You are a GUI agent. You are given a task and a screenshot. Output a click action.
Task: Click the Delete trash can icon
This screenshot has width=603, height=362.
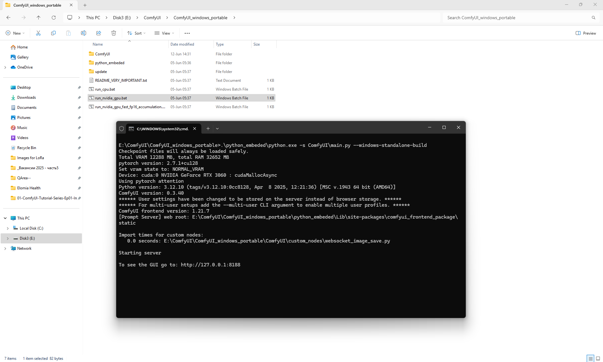pyautogui.click(x=114, y=33)
